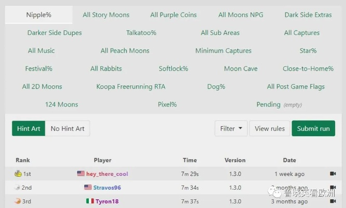
Task: Open the Koopa Freerunning RTA category
Action: point(131,86)
